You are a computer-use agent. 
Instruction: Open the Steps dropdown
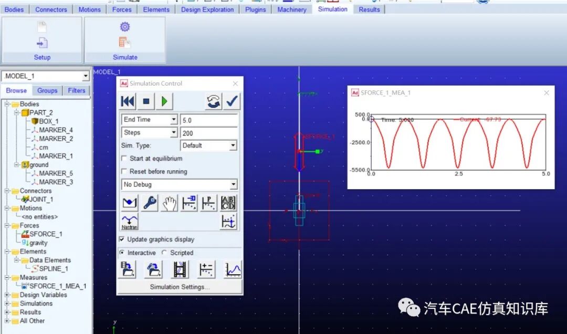(174, 133)
